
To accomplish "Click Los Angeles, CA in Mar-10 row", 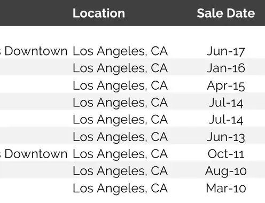I will coord(120,189).
